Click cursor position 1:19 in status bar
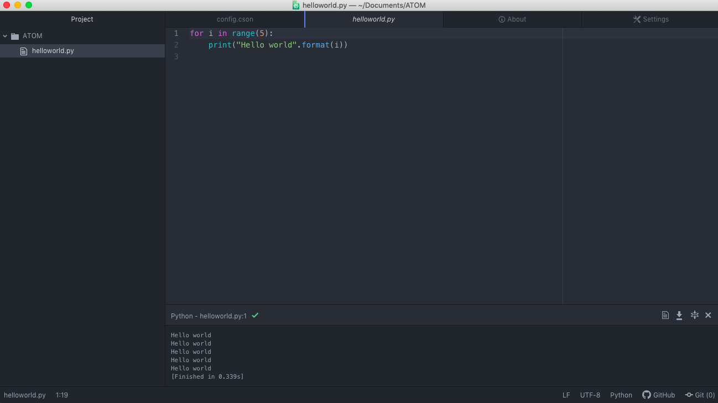718x403 pixels. (x=62, y=395)
